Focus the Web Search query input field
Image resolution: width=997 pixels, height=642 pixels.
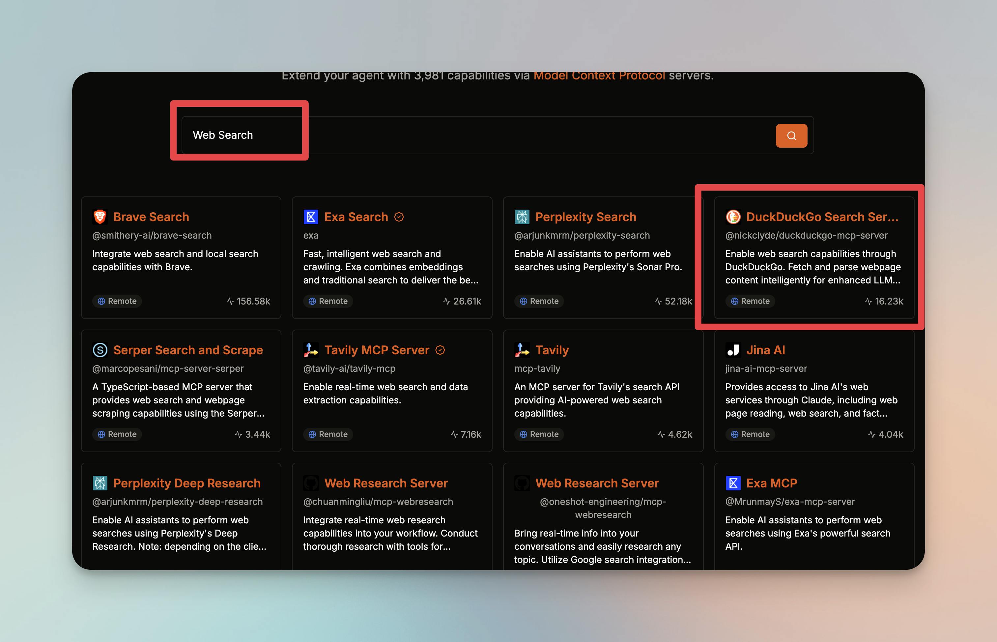459,135
